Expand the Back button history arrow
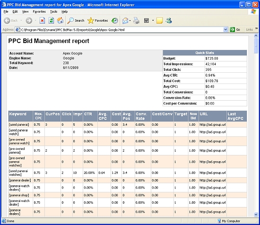 click(21, 20)
